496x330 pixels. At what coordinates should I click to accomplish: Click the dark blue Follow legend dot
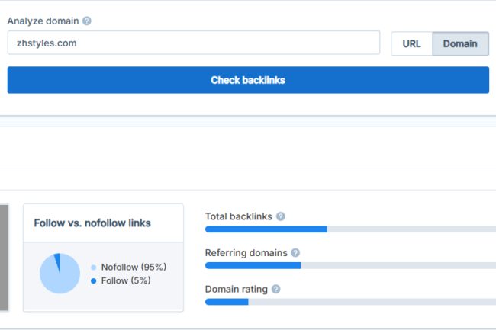click(x=93, y=280)
